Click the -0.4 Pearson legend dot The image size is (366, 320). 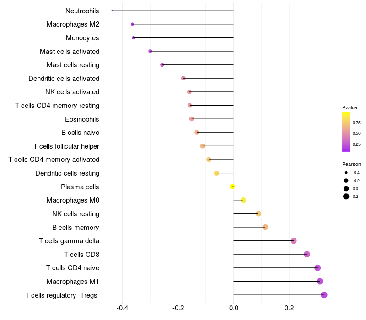point(346,173)
